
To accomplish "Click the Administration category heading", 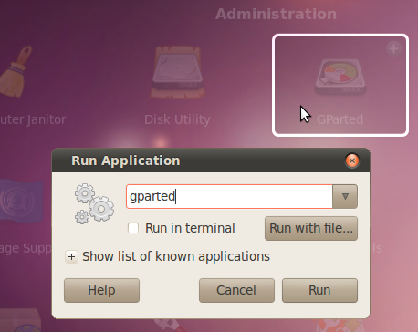I will click(x=277, y=15).
